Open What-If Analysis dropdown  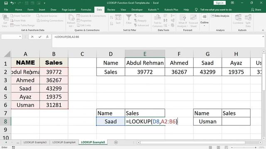tap(182, 21)
